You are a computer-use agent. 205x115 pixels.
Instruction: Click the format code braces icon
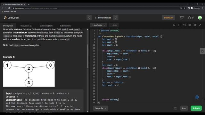179,25
